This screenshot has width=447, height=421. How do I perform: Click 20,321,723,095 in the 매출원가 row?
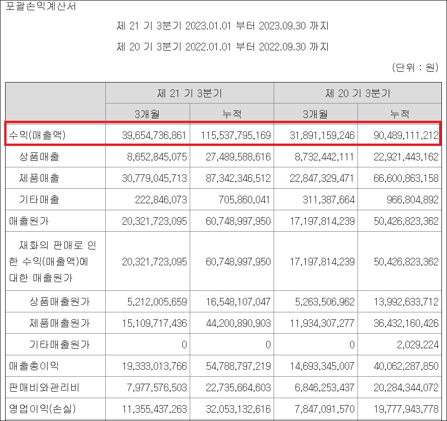[154, 221]
